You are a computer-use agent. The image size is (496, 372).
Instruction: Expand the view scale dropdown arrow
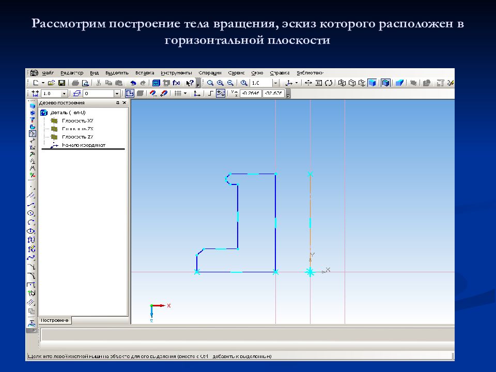pos(276,83)
